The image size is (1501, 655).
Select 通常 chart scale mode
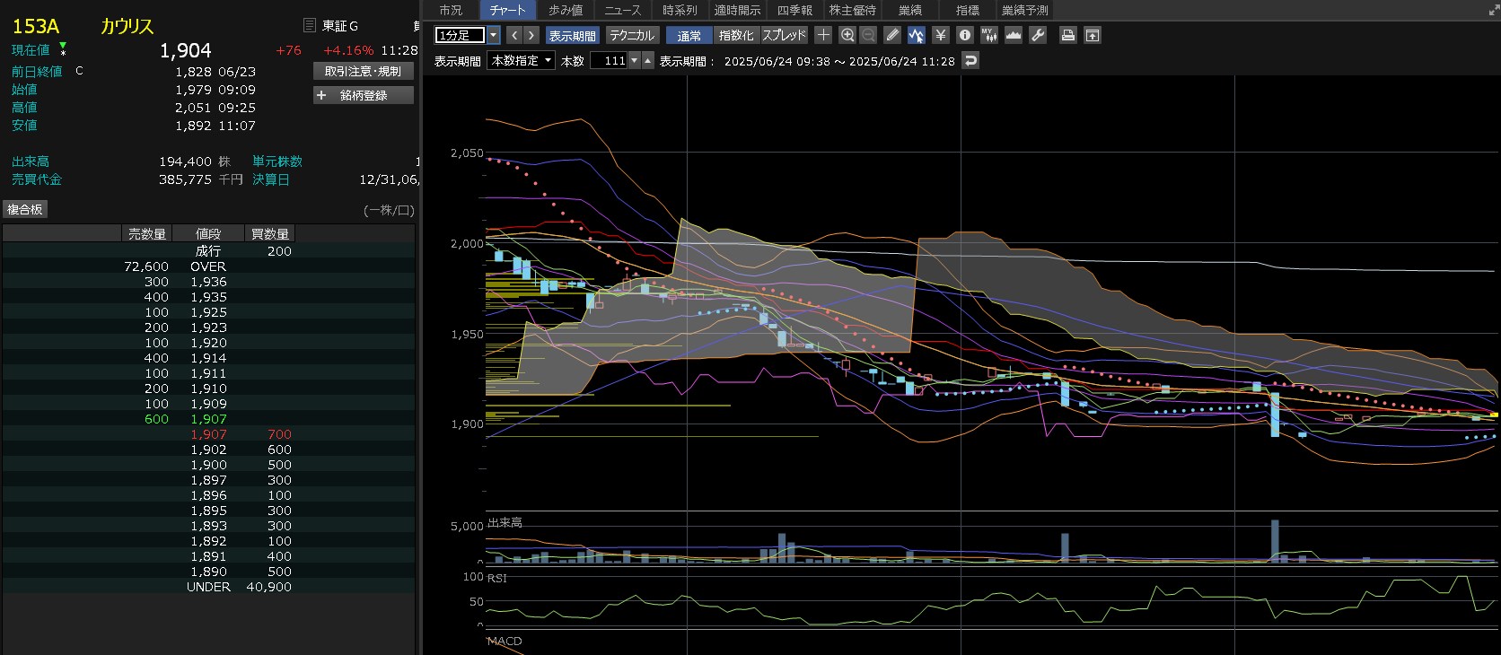tap(689, 35)
